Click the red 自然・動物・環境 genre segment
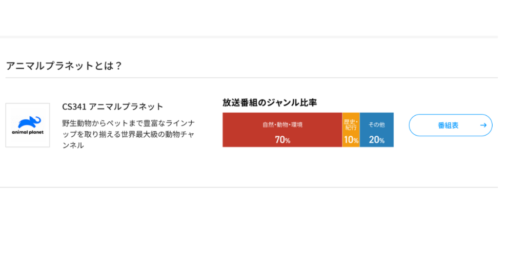The height and width of the screenshot is (271, 525). (282, 130)
